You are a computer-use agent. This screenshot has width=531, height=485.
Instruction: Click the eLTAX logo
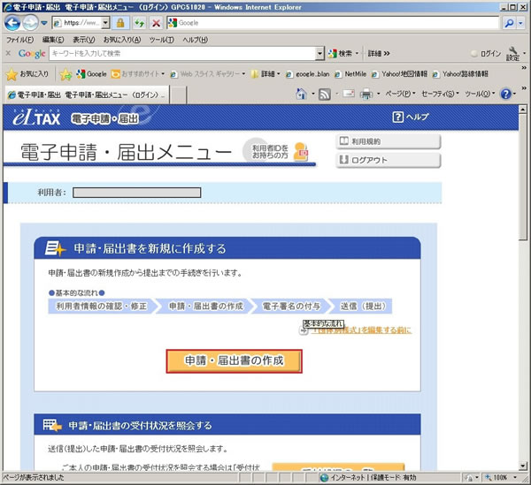click(x=36, y=117)
